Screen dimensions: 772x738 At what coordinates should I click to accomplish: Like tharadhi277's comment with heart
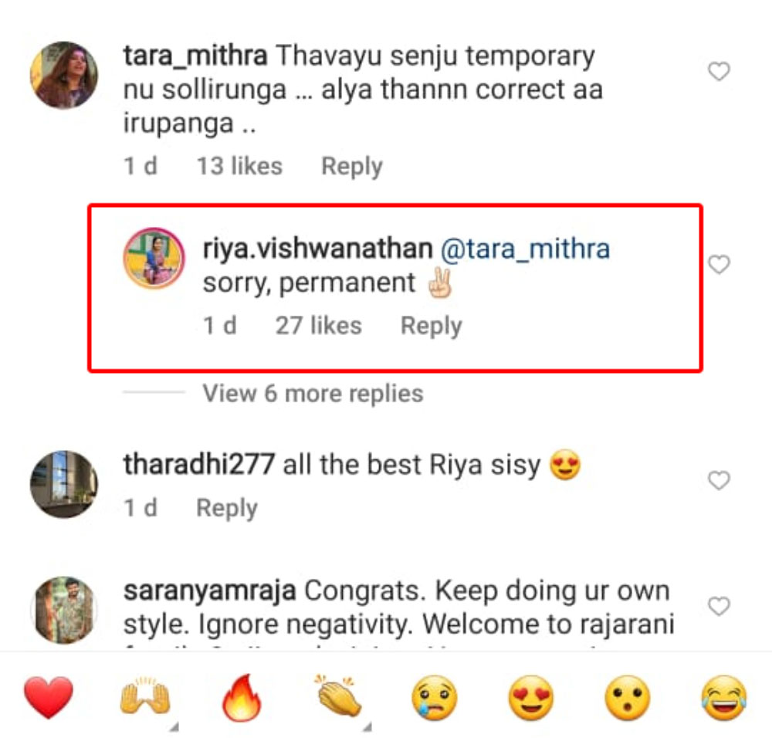pos(719,480)
